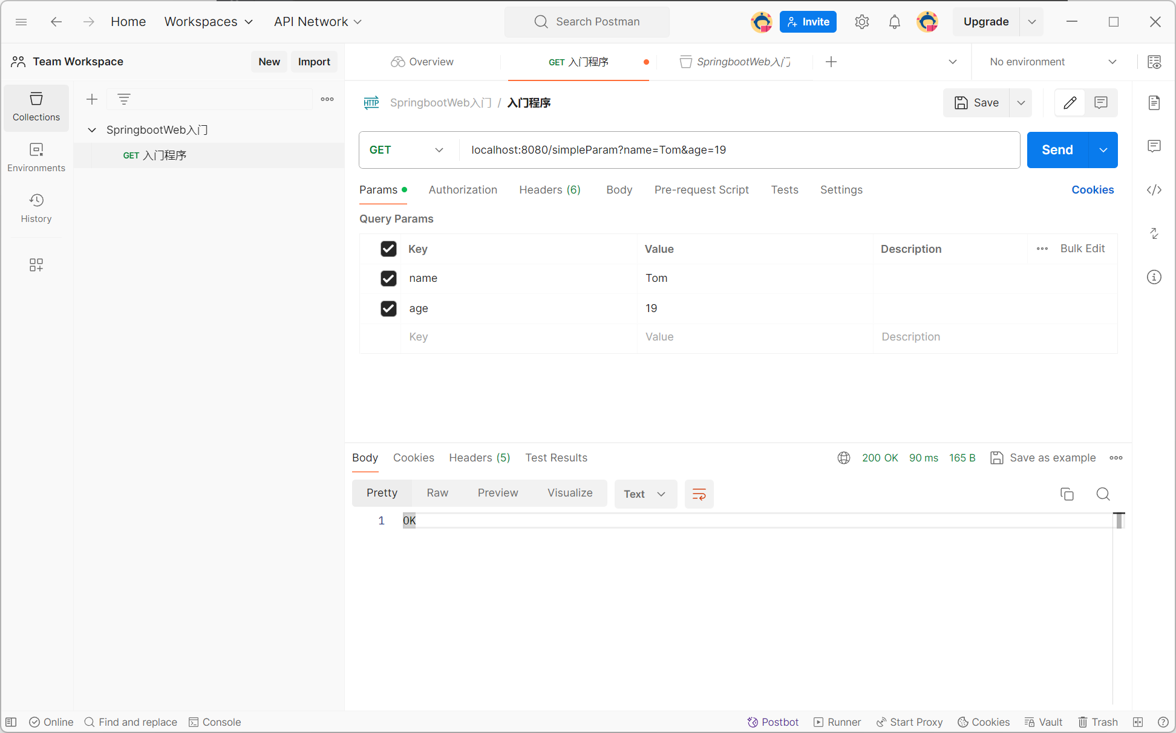
Task: Toggle the response line wrap icon
Action: 699,494
